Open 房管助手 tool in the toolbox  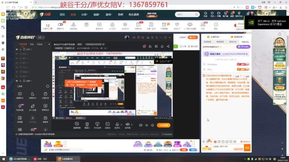click(33, 95)
